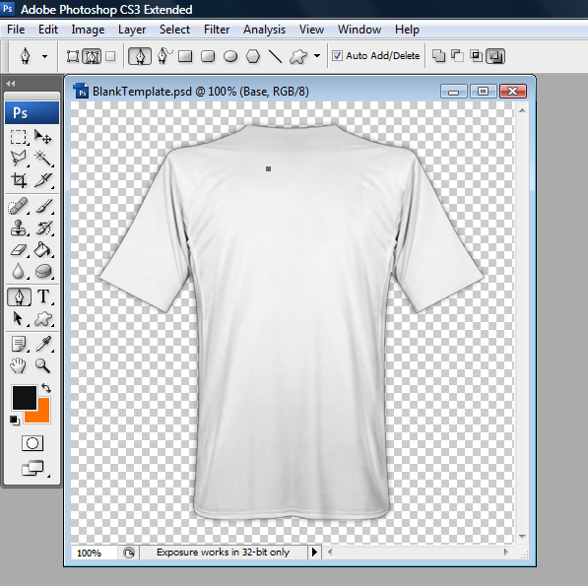Open the Pen tool preset picker arrow

44,56
